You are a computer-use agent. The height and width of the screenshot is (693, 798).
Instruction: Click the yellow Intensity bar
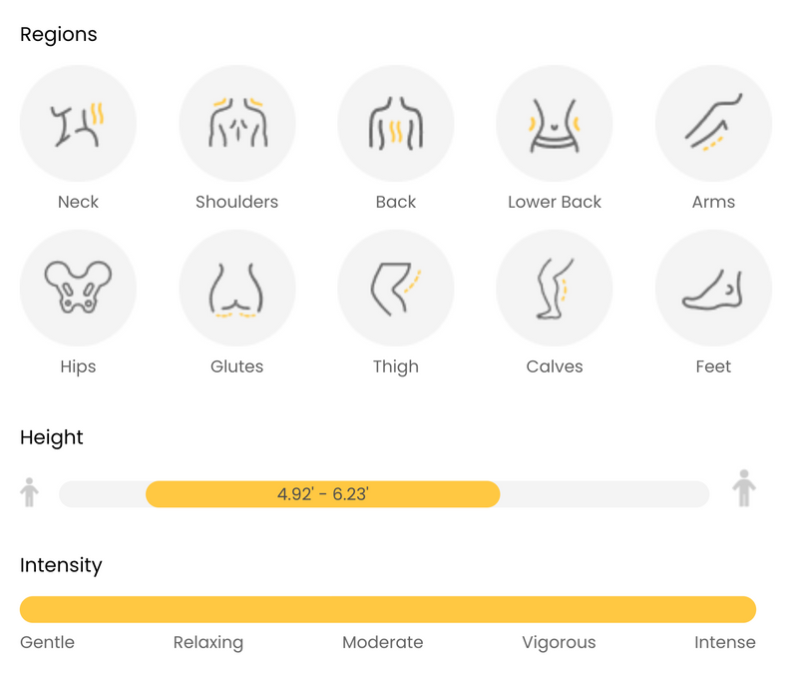388,609
